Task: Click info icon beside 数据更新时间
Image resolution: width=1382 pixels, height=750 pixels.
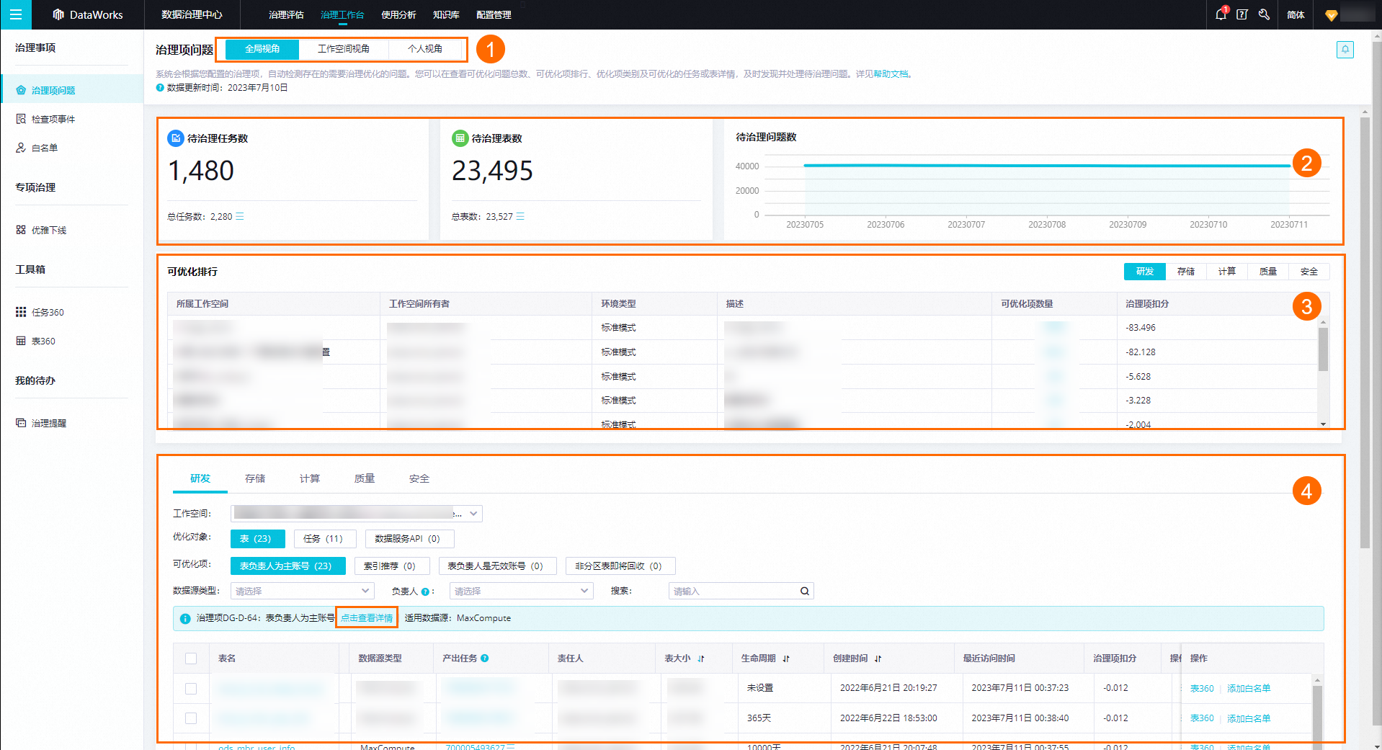Action: [x=160, y=87]
